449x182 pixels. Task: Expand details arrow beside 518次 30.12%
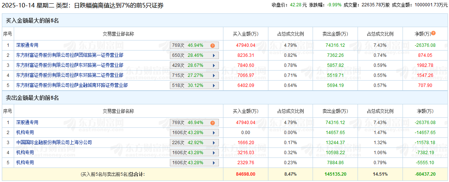(214, 86)
